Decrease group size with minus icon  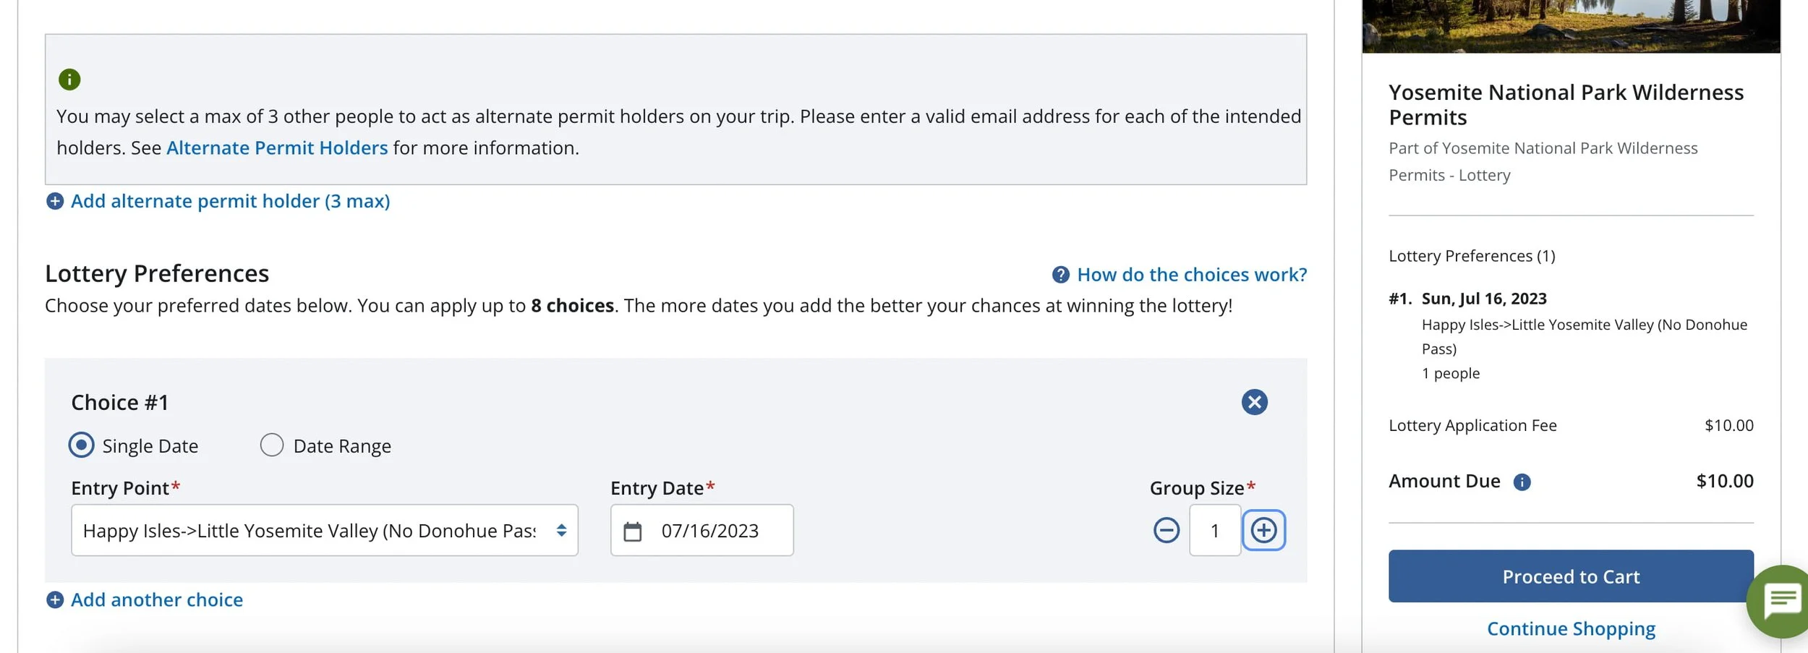coord(1166,530)
